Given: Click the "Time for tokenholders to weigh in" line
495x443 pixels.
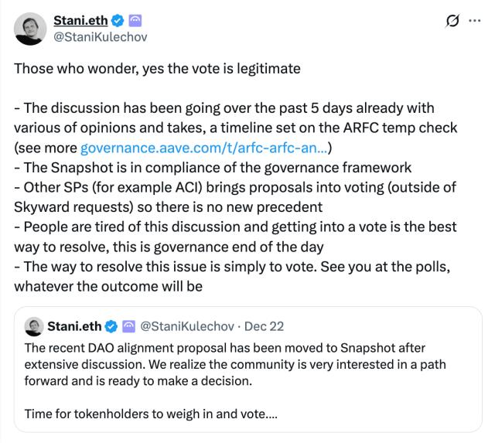Looking at the screenshot, I should (x=151, y=414).
